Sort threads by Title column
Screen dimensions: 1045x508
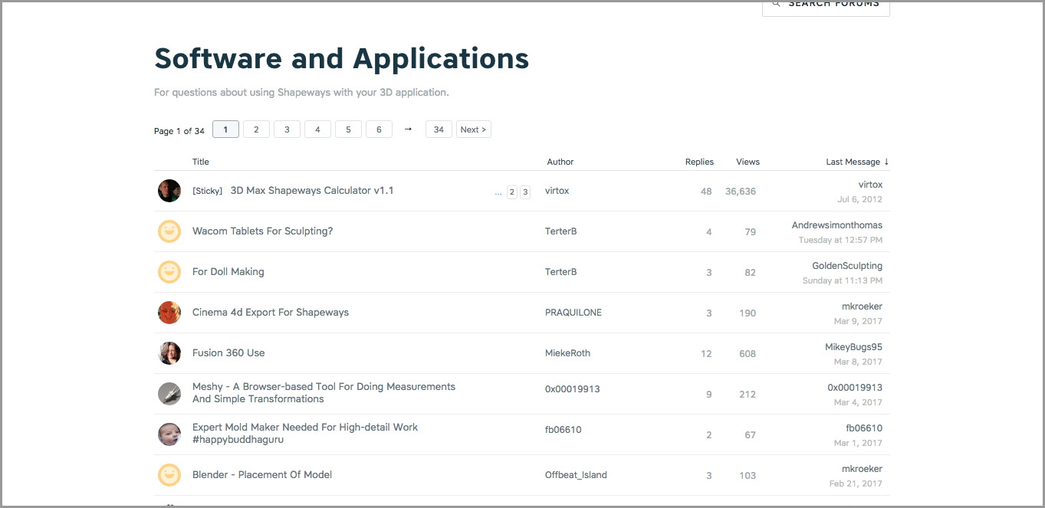click(x=201, y=162)
